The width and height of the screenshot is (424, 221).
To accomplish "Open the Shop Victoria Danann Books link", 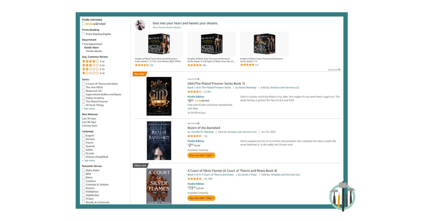I will point(166,27).
